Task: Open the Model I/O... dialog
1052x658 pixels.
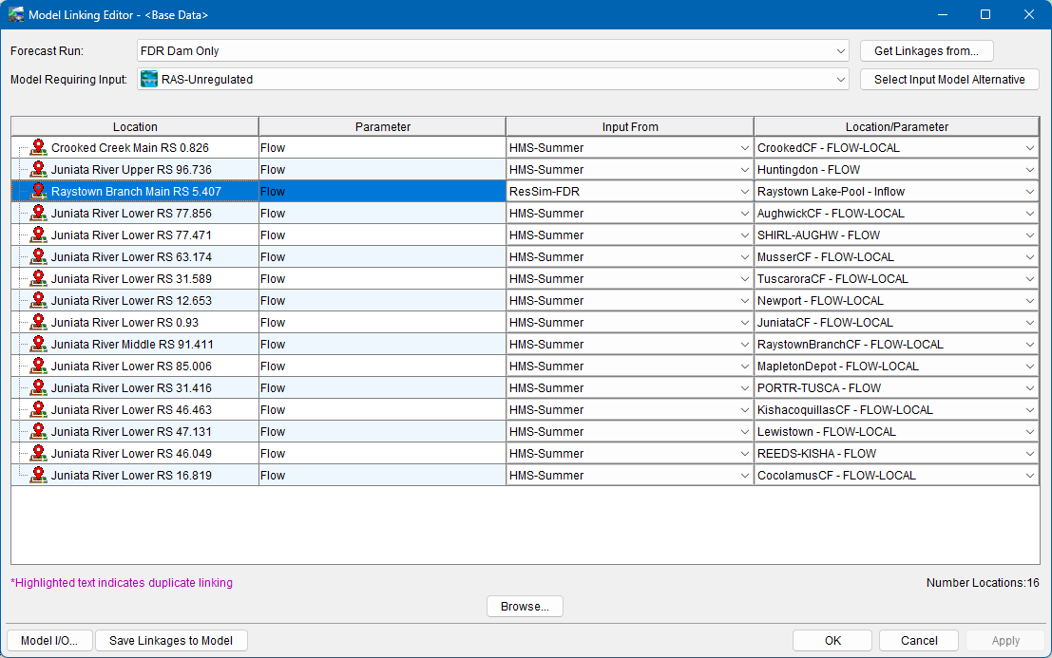Action: (49, 640)
